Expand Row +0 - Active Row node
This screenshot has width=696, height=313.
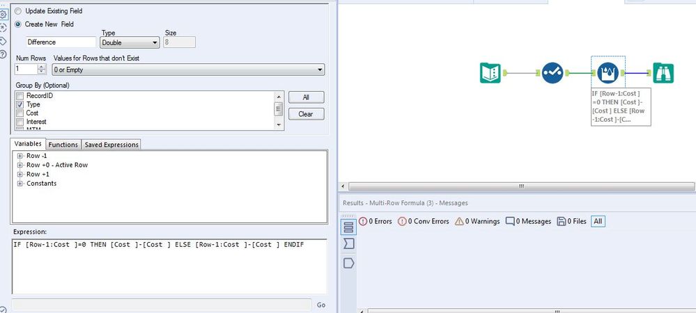pyautogui.click(x=20, y=165)
